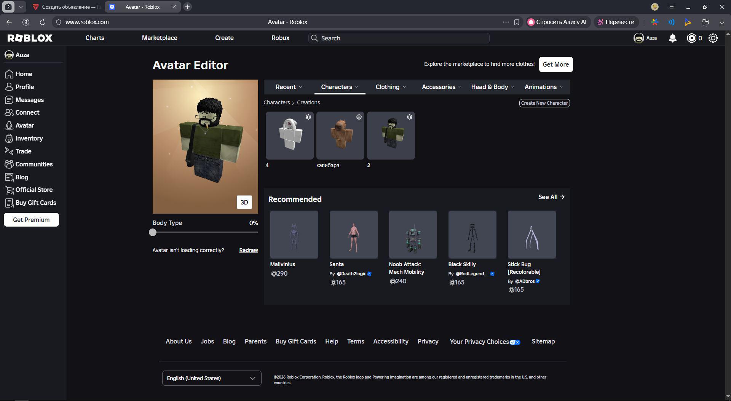The height and width of the screenshot is (401, 731).
Task: Open settings gear on капибара character
Action: 359,117
